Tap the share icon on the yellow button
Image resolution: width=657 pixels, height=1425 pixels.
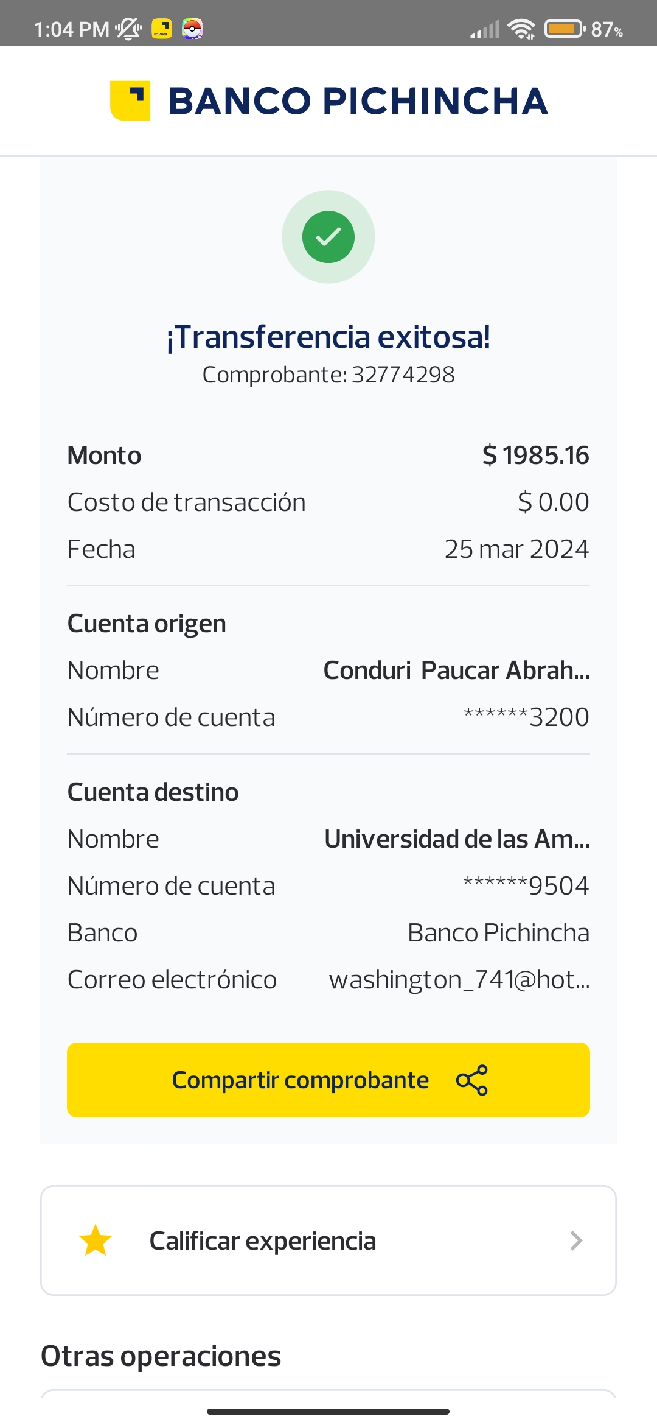point(472,1080)
